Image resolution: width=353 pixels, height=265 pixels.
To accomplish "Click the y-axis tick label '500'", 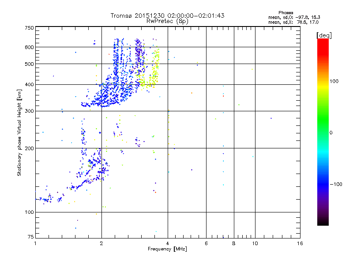I will click(29, 64).
